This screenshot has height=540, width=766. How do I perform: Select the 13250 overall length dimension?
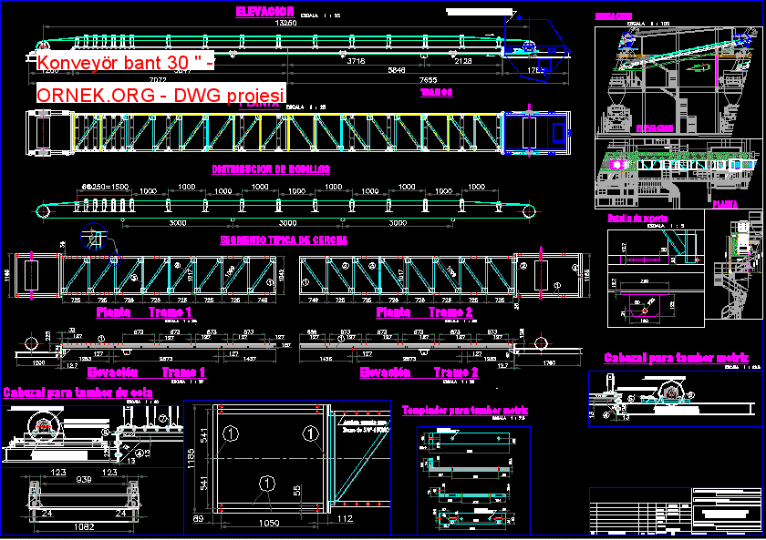(x=285, y=23)
